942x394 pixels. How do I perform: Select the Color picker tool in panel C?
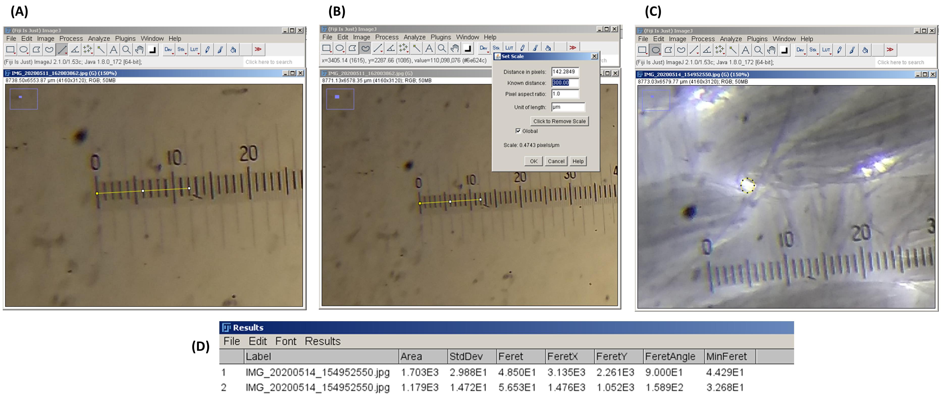[x=784, y=50]
